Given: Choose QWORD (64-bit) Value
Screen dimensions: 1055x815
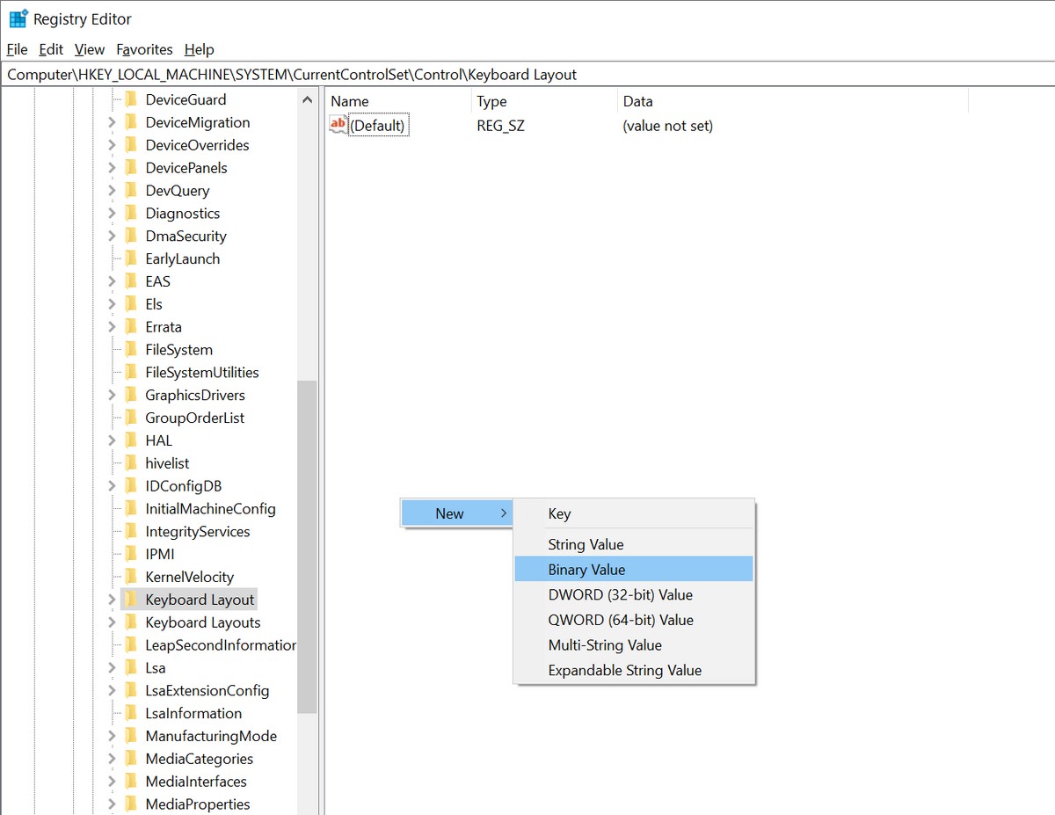Looking at the screenshot, I should click(x=633, y=620).
